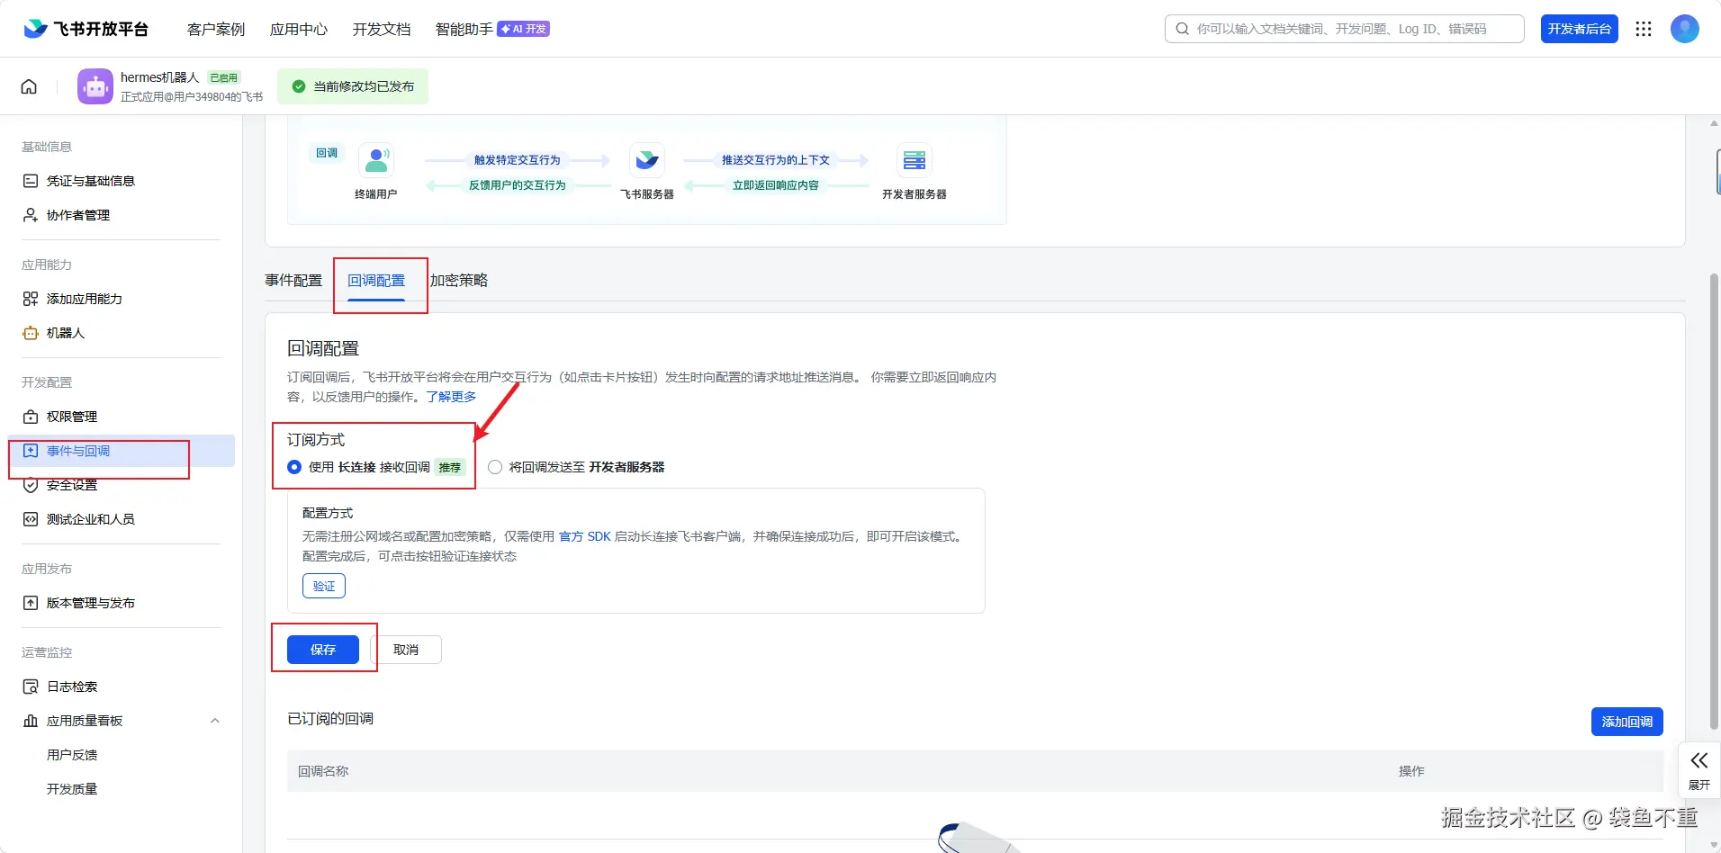Open 测试企业和人员 in the sidebar
Image resolution: width=1721 pixels, height=853 pixels.
[x=91, y=519]
